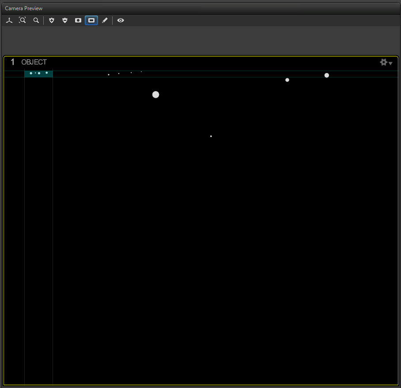Select the circle mask drawing tool
Viewport: 401px width, 388px height.
click(78, 20)
